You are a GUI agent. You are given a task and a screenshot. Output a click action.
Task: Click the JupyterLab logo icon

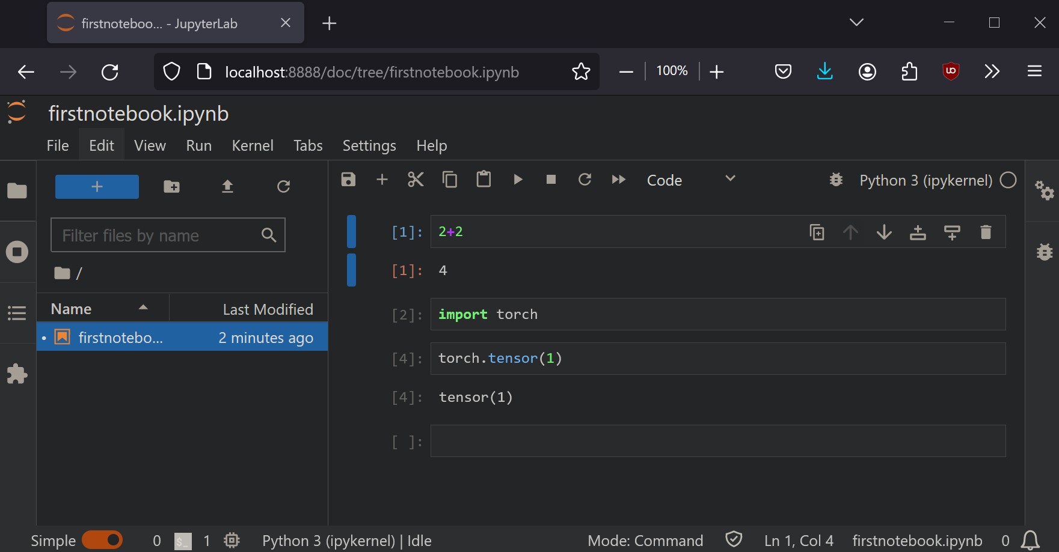(17, 112)
